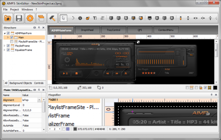Show the Controls filter tab
Viewport: 221px width, 140px height.
39,83
